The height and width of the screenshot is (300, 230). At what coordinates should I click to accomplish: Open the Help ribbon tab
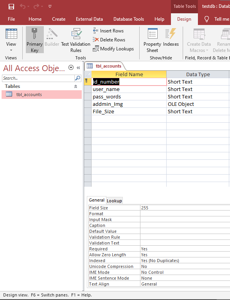pos(159,19)
